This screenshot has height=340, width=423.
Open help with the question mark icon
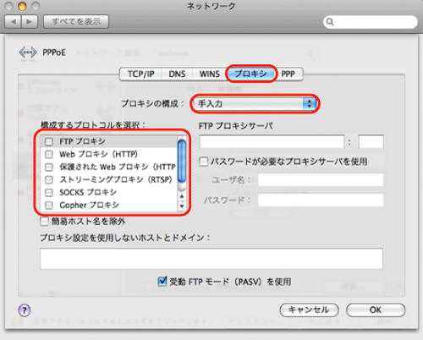[25, 310]
